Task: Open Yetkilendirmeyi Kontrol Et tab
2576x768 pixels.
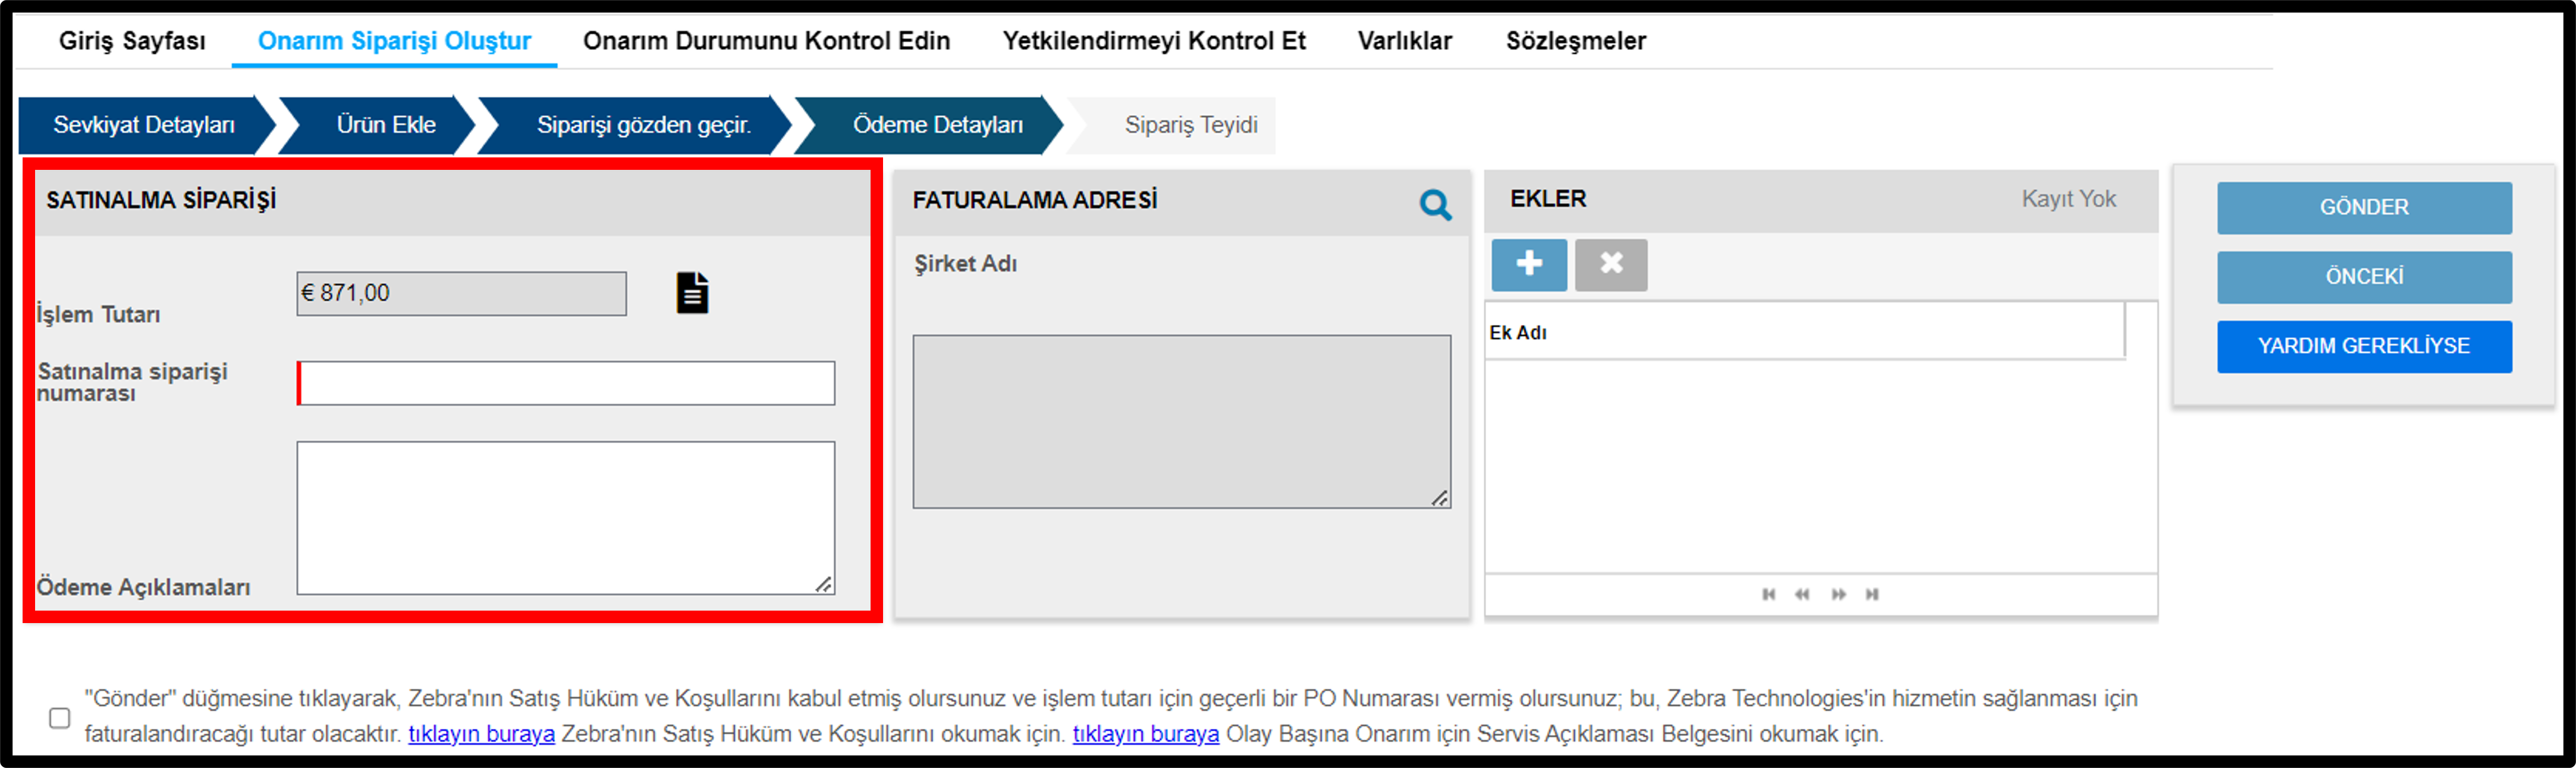Action: [x=1154, y=41]
